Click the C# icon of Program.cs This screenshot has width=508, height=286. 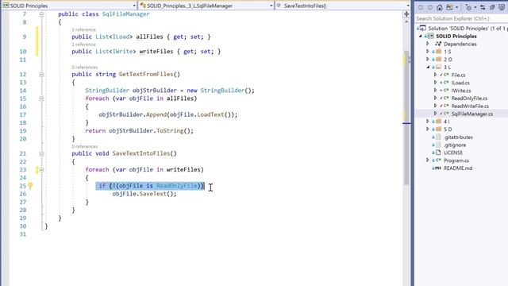coord(438,160)
